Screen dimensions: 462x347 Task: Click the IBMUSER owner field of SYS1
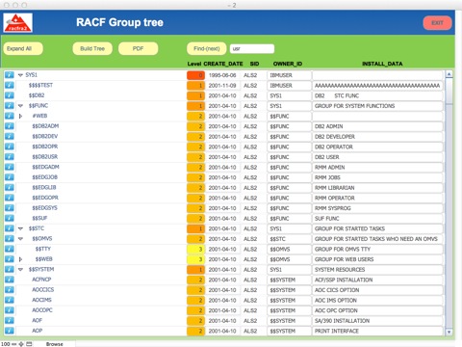pos(289,75)
